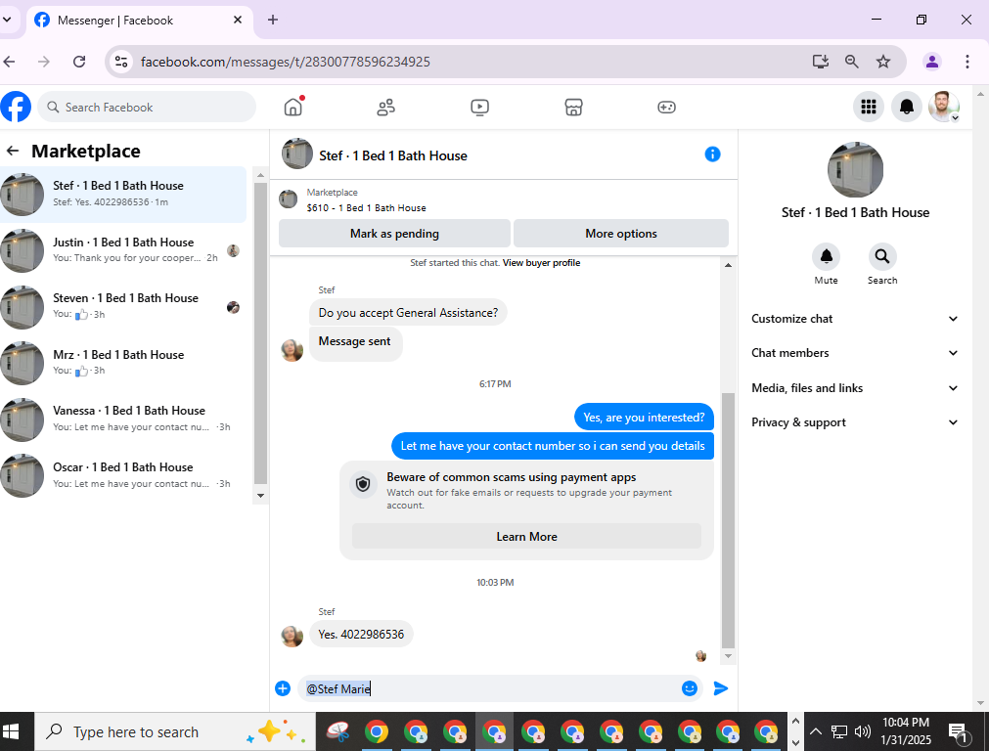Viewport: 989px width, 751px height.
Task: Click the large listing thumbnail in right panel
Action: coord(855,169)
